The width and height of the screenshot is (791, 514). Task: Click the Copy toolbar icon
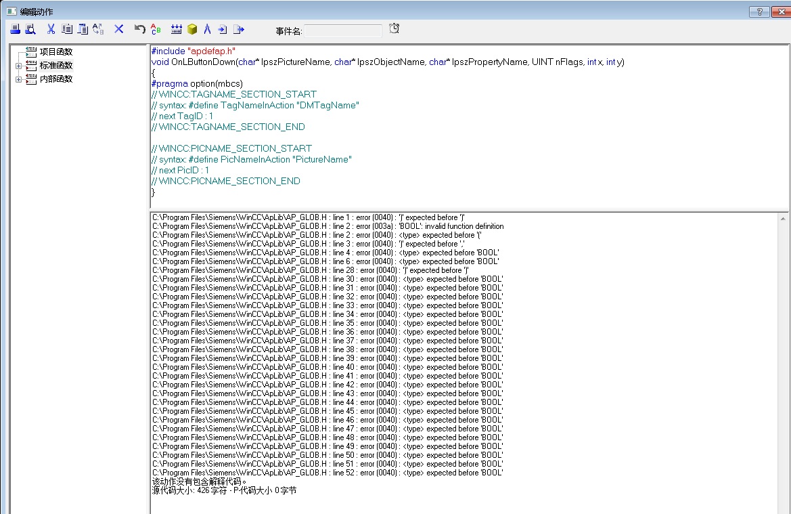[x=66, y=29]
